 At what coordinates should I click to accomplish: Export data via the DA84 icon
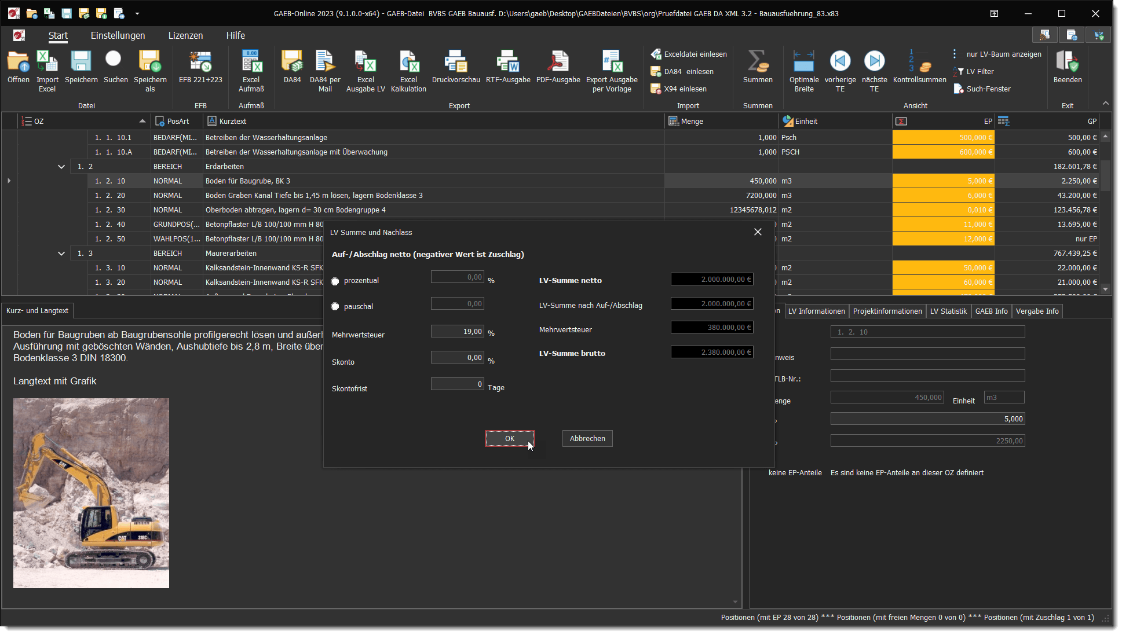click(x=292, y=69)
